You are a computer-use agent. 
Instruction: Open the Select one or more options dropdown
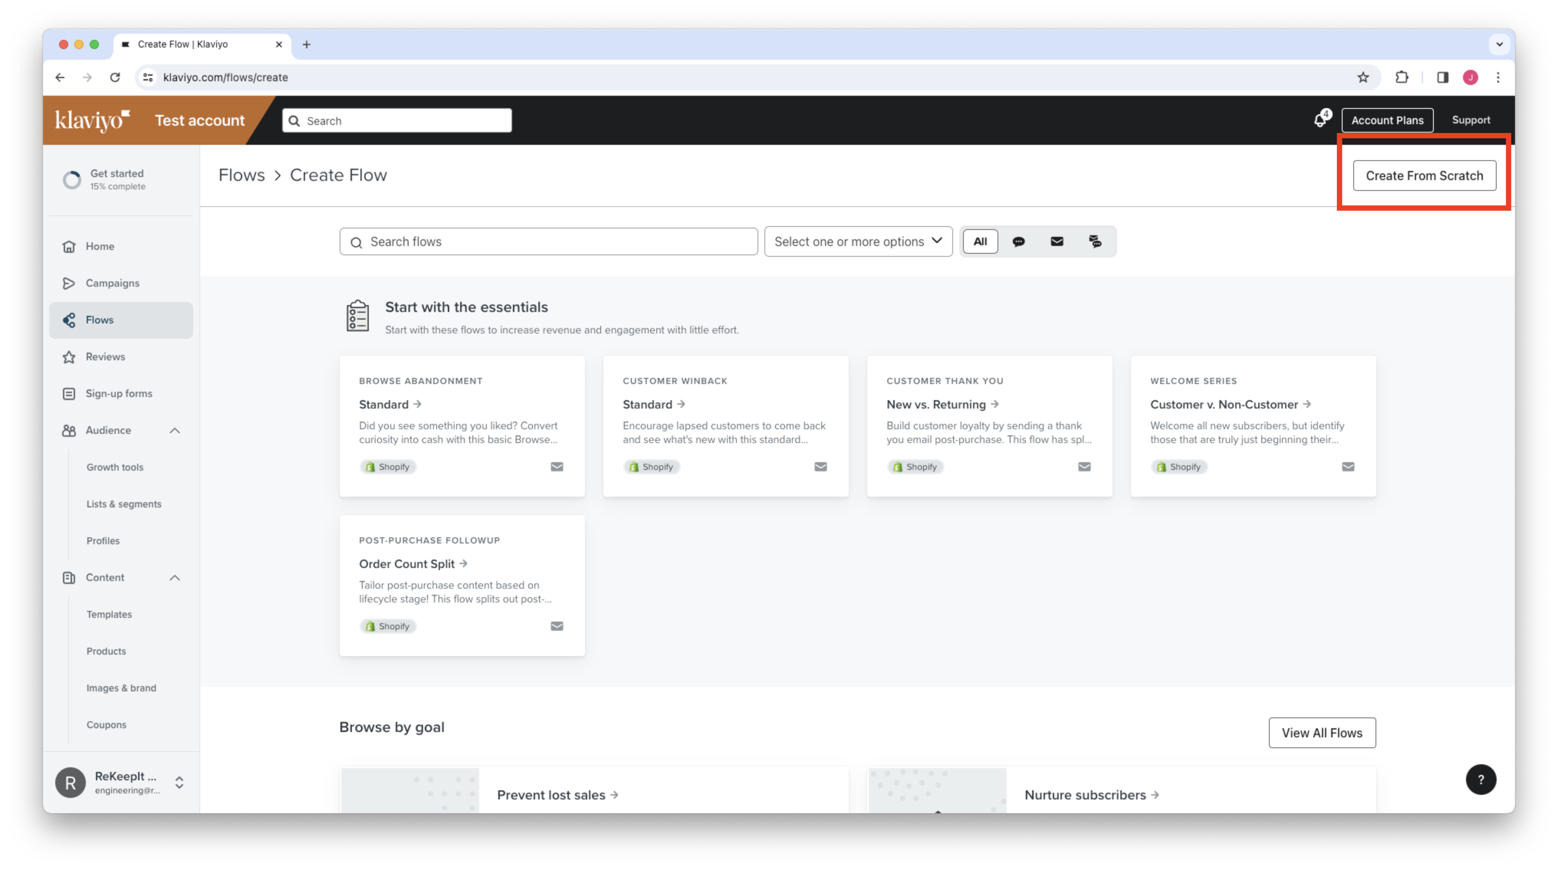[858, 241]
